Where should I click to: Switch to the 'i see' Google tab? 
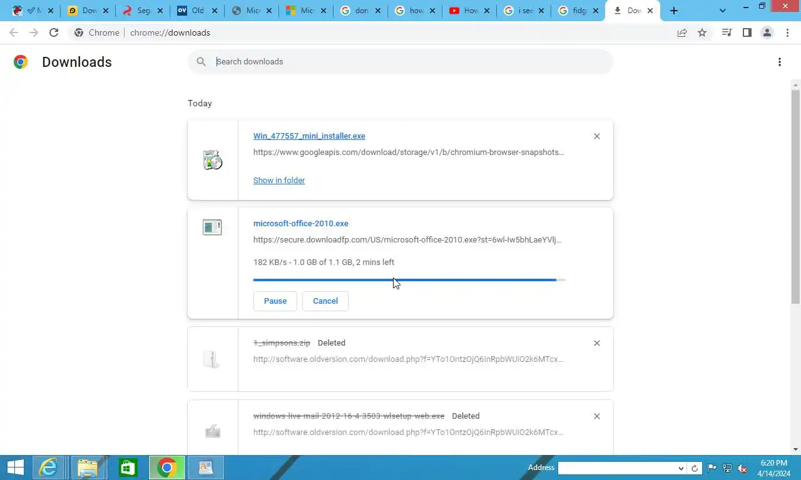(524, 11)
